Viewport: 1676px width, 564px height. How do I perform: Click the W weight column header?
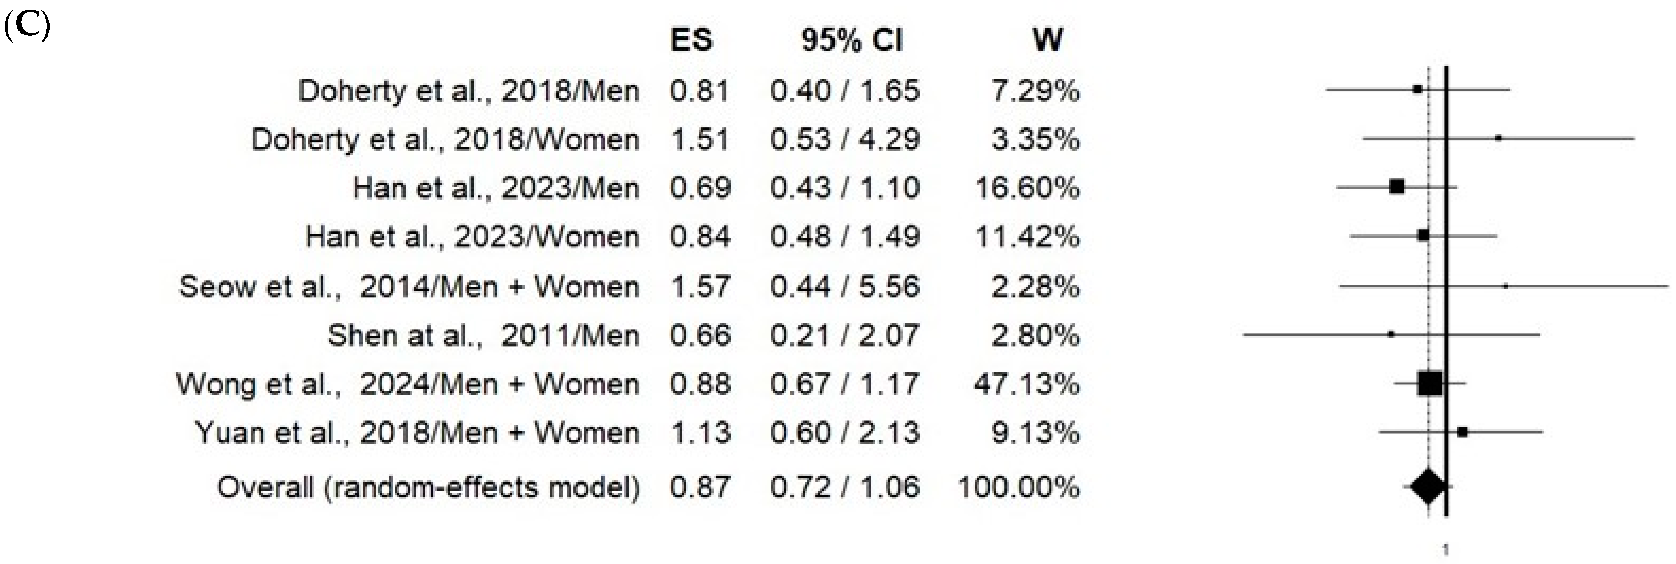[1047, 40]
